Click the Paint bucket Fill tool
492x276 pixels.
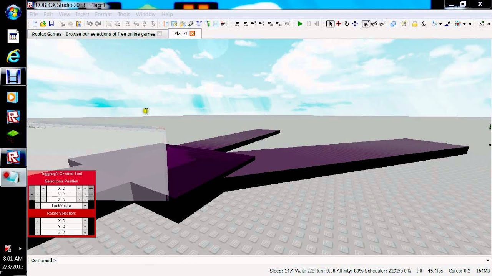point(434,24)
